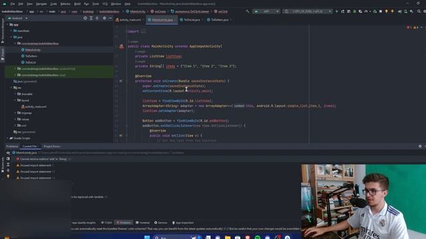
Task: Open the device selector dropdown
Action: 308,11
